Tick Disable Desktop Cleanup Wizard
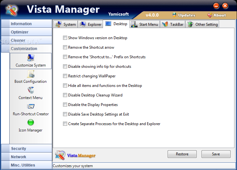 (65, 95)
